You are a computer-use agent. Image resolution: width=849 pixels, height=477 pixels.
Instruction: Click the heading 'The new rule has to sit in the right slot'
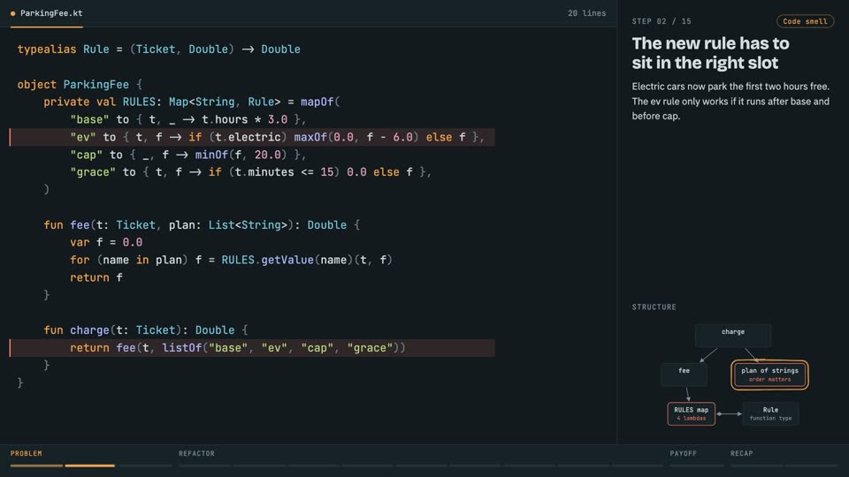710,53
